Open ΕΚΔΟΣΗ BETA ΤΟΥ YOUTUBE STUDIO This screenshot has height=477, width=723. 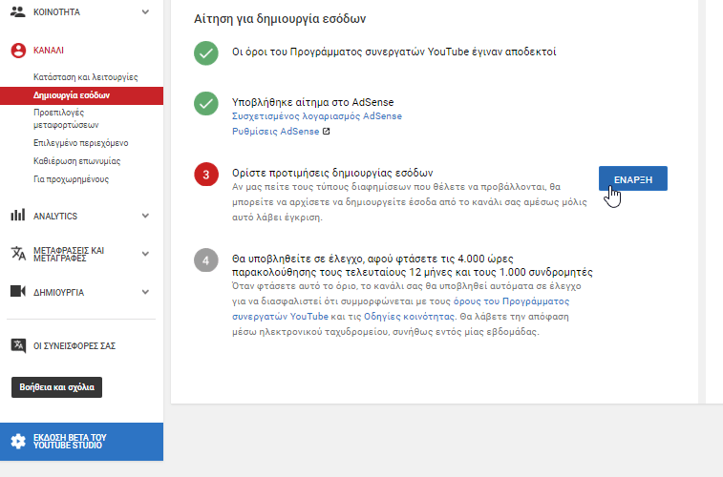click(x=81, y=442)
